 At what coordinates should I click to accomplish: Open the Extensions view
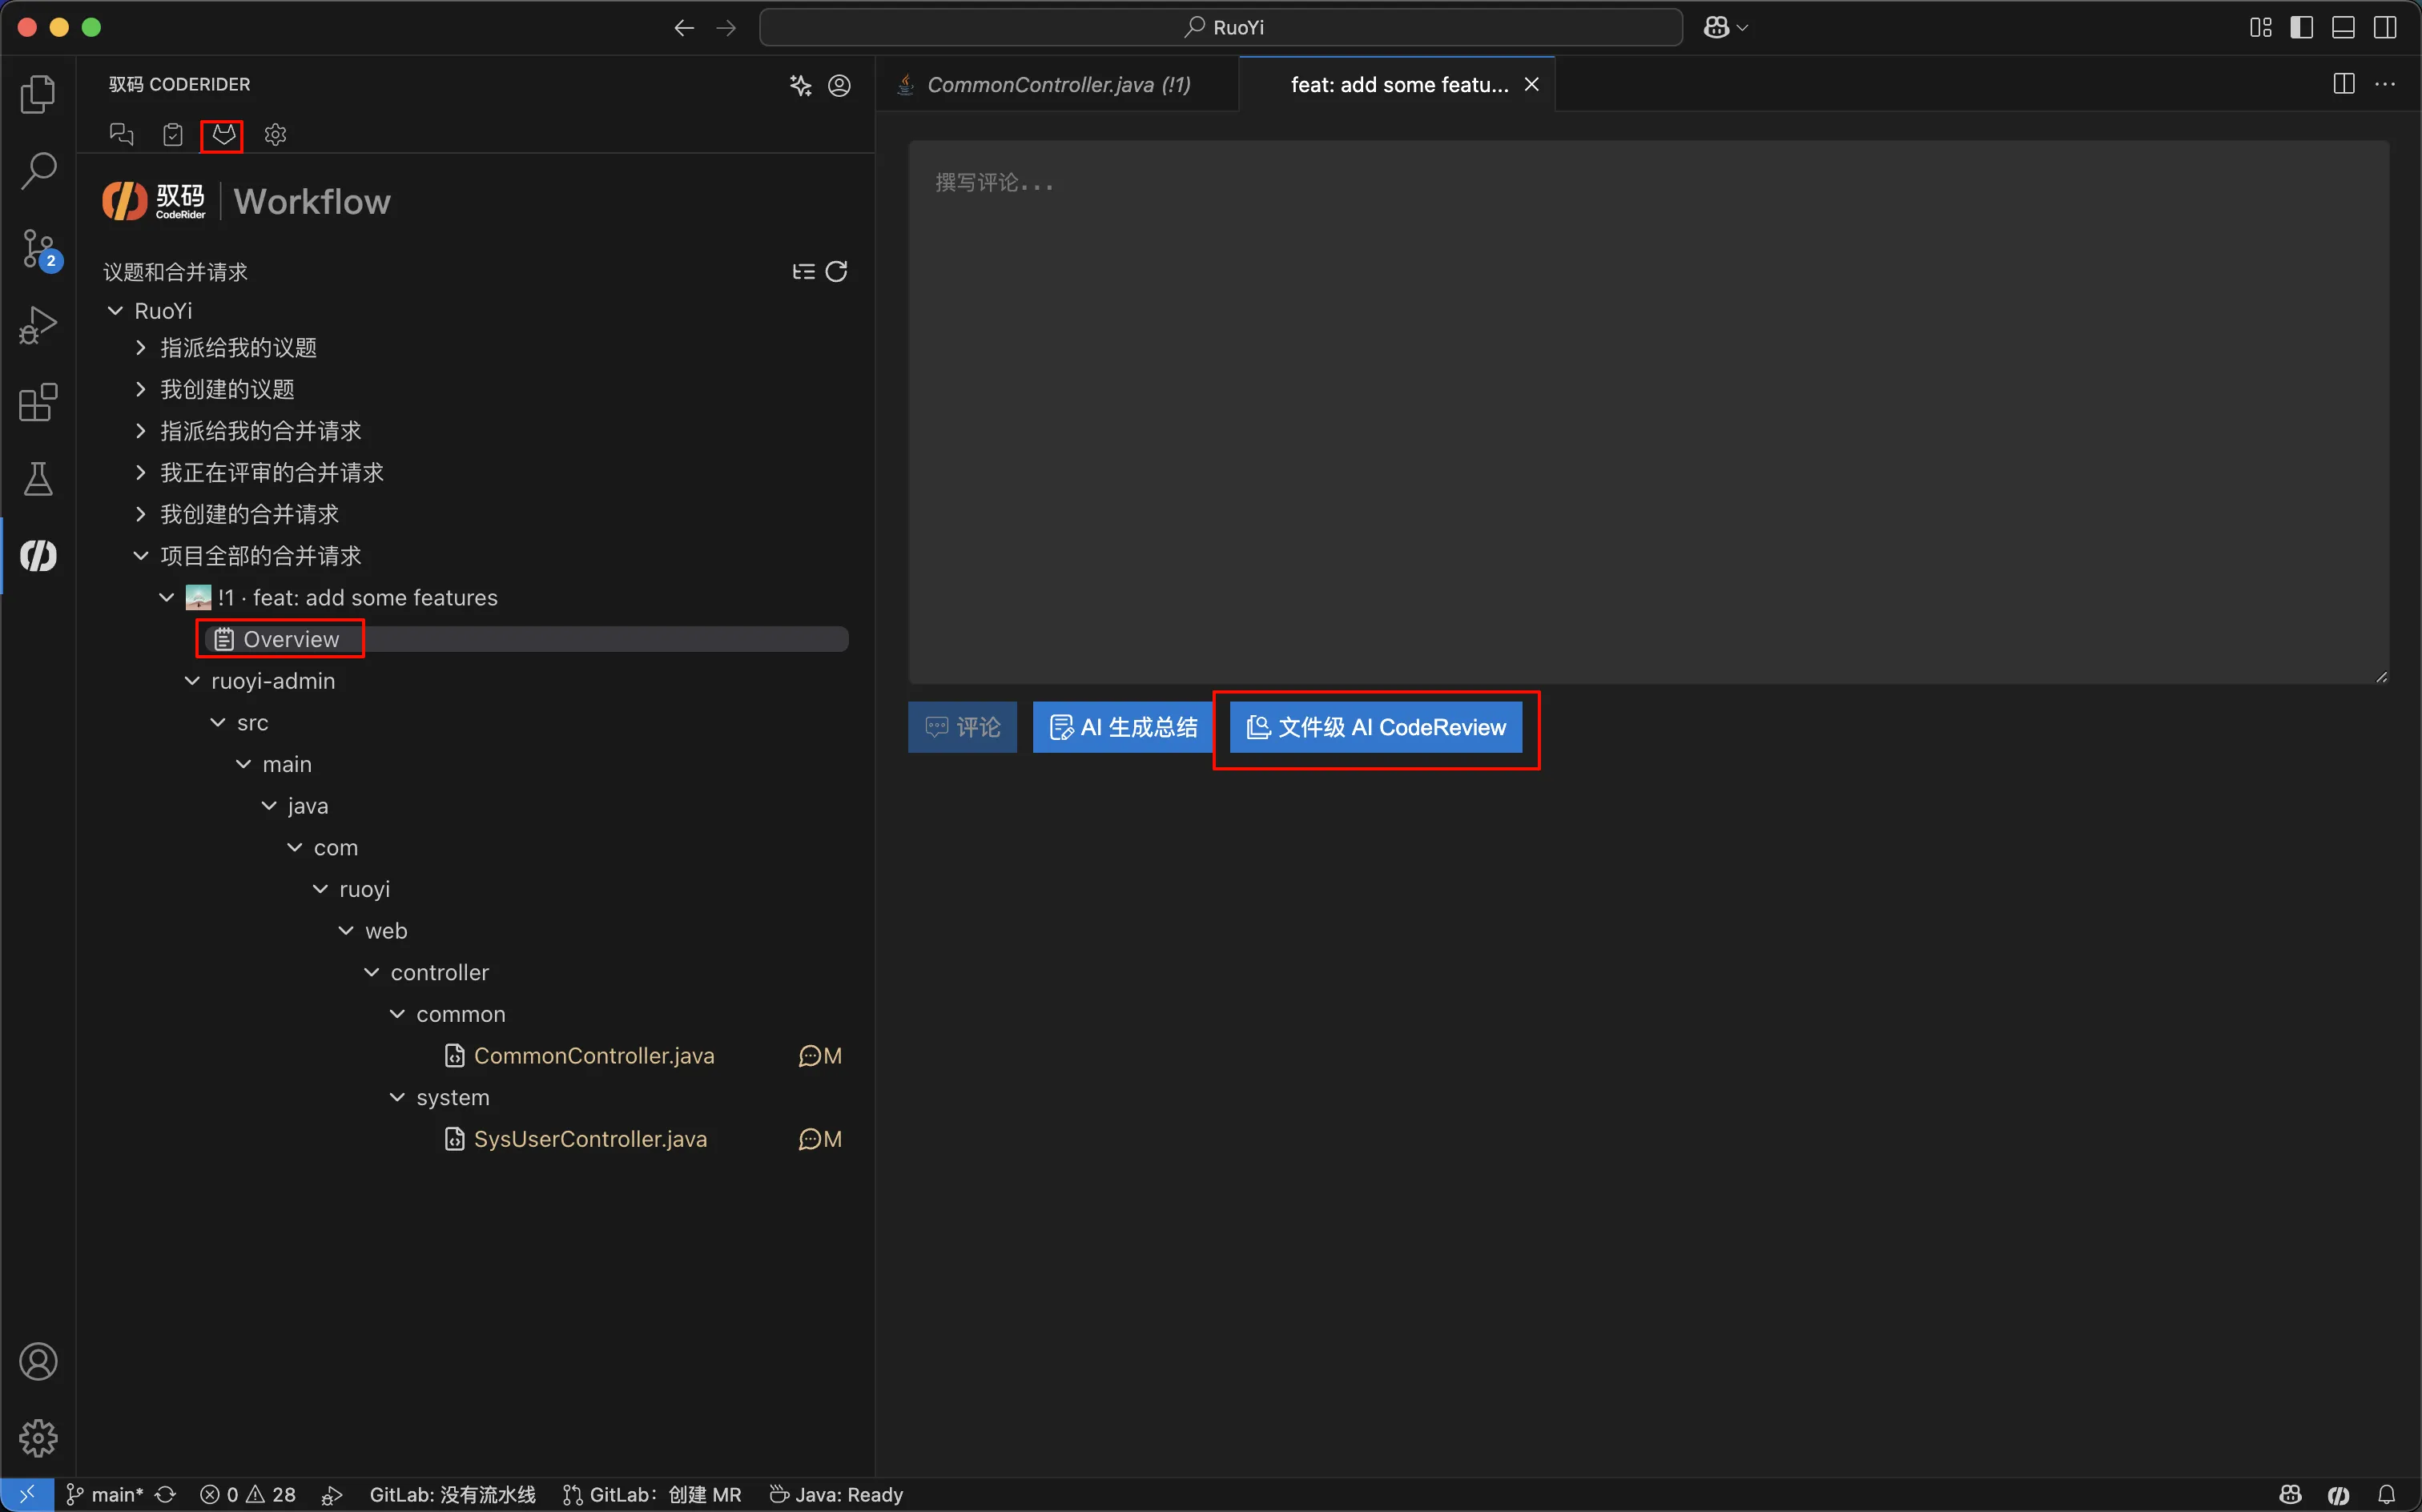pos(38,402)
